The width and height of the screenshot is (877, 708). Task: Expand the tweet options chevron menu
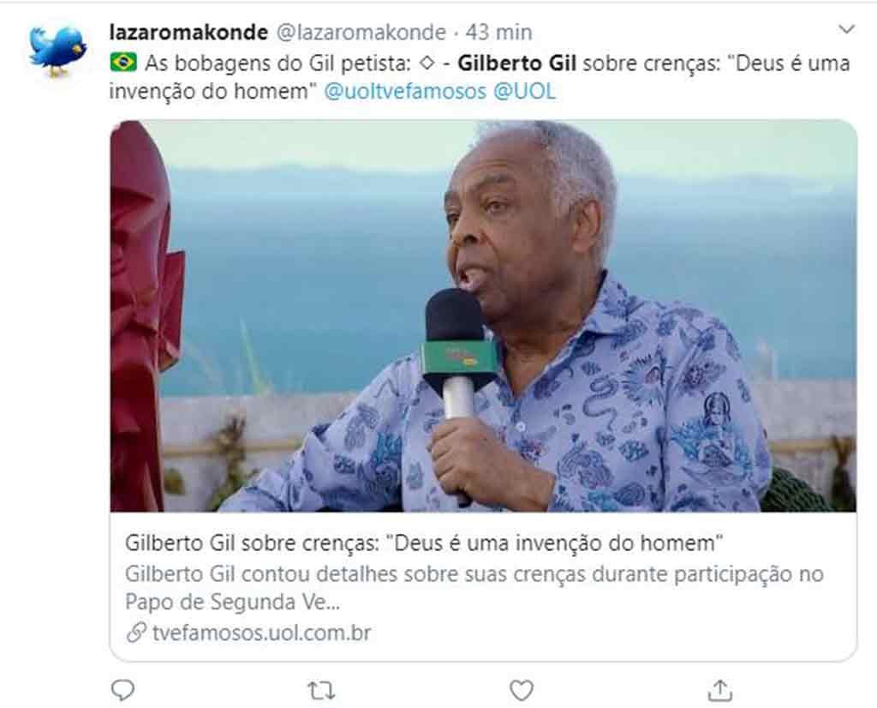(847, 29)
